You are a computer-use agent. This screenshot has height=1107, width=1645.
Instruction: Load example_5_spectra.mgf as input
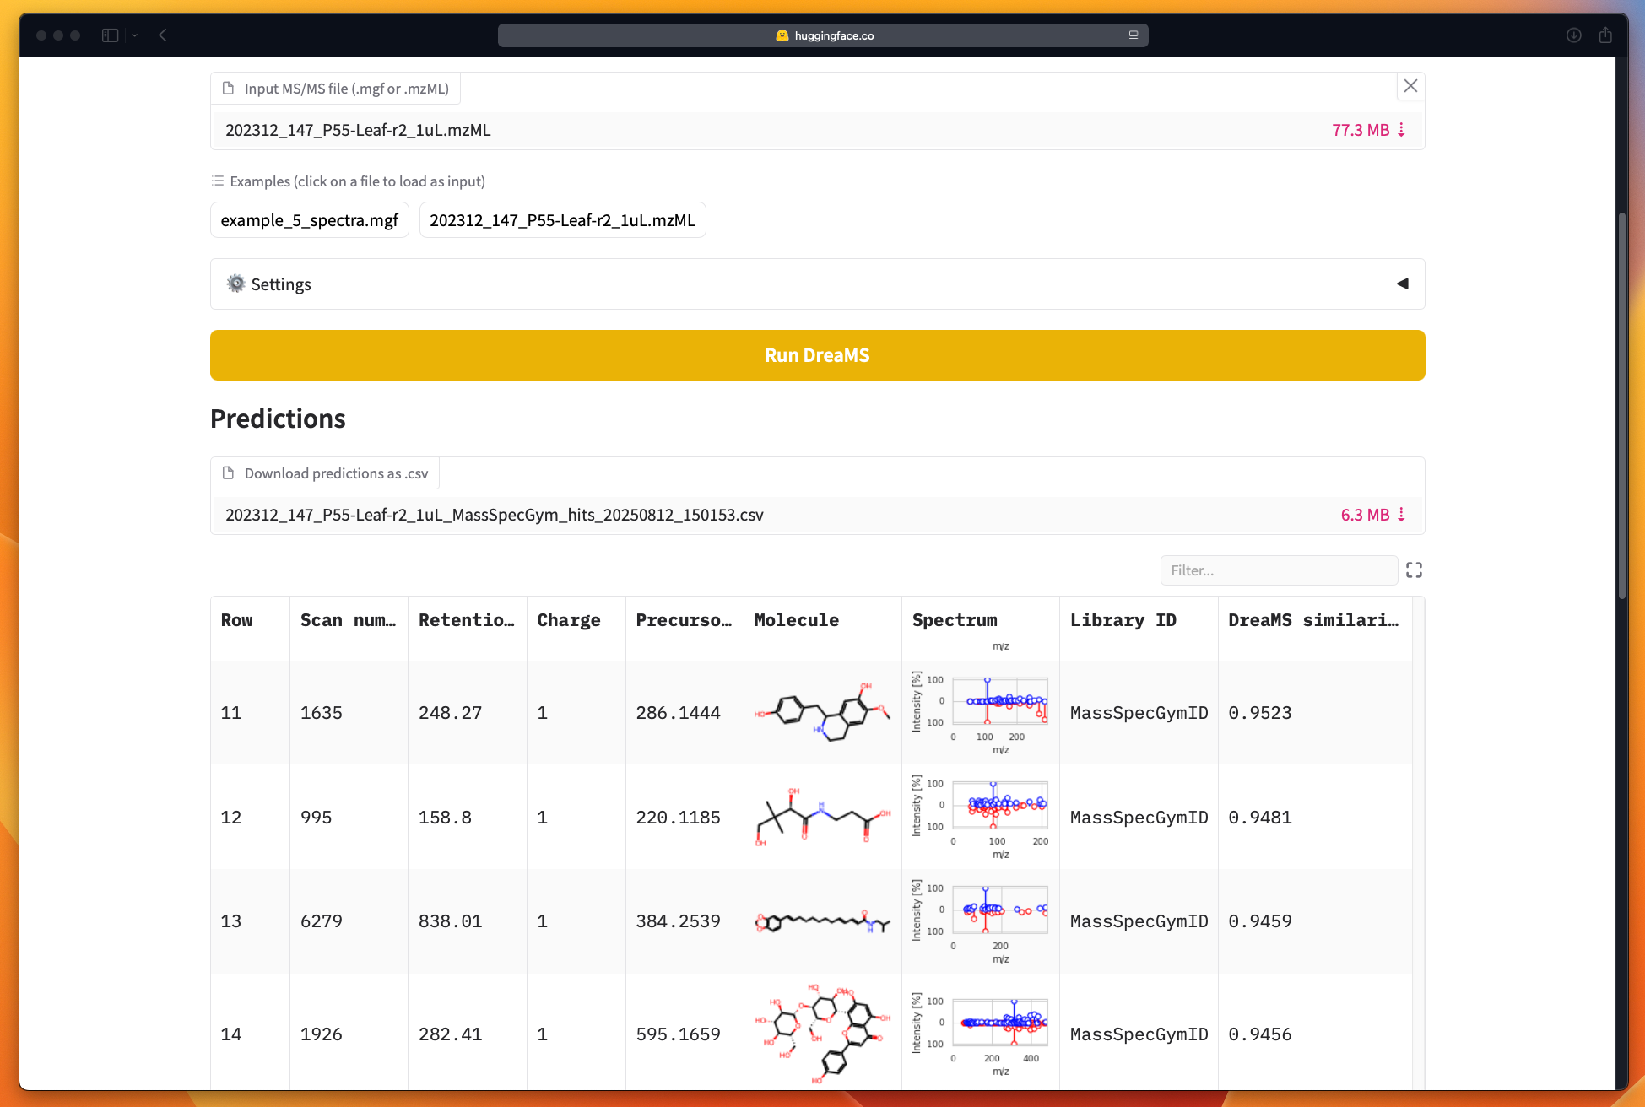[309, 220]
